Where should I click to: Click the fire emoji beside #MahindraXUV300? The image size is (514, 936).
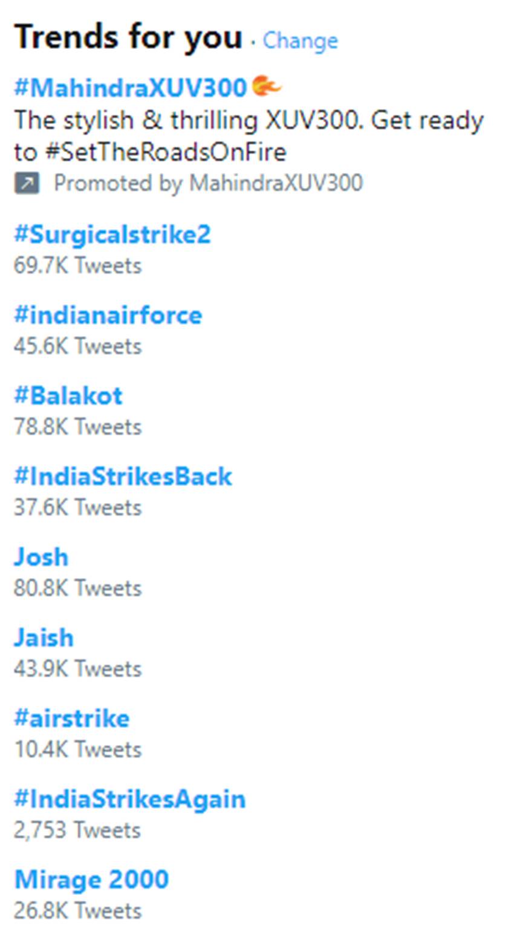(266, 86)
